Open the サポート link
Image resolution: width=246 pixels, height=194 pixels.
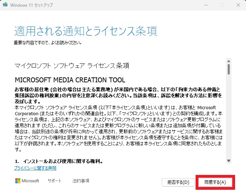point(54,181)
